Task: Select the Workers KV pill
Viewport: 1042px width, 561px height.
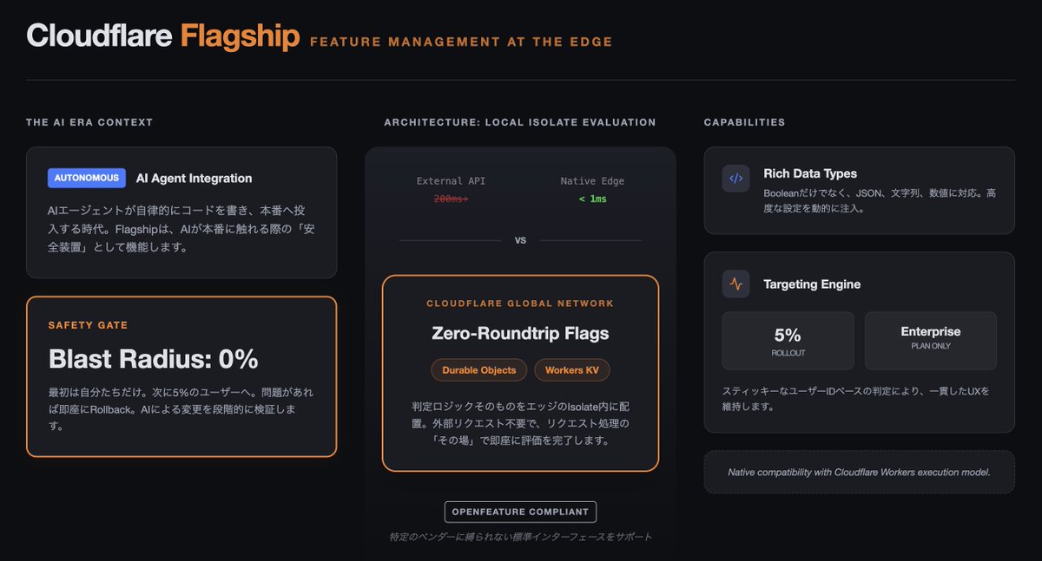Action: point(572,370)
